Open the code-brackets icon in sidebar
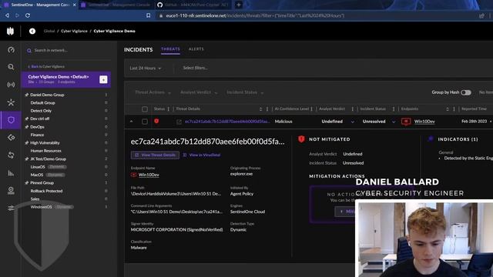Screen dimensions: 493x277 [x=11, y=138]
